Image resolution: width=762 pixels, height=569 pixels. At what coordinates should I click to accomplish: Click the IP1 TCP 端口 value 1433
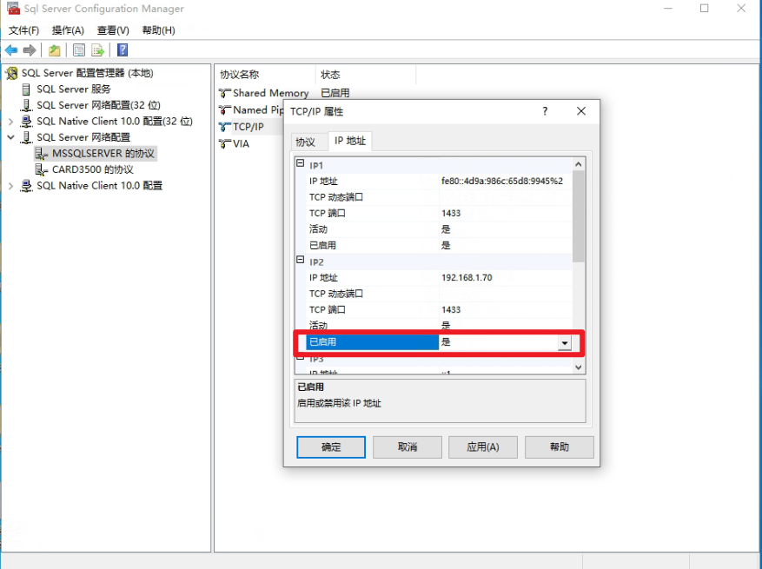[451, 214]
